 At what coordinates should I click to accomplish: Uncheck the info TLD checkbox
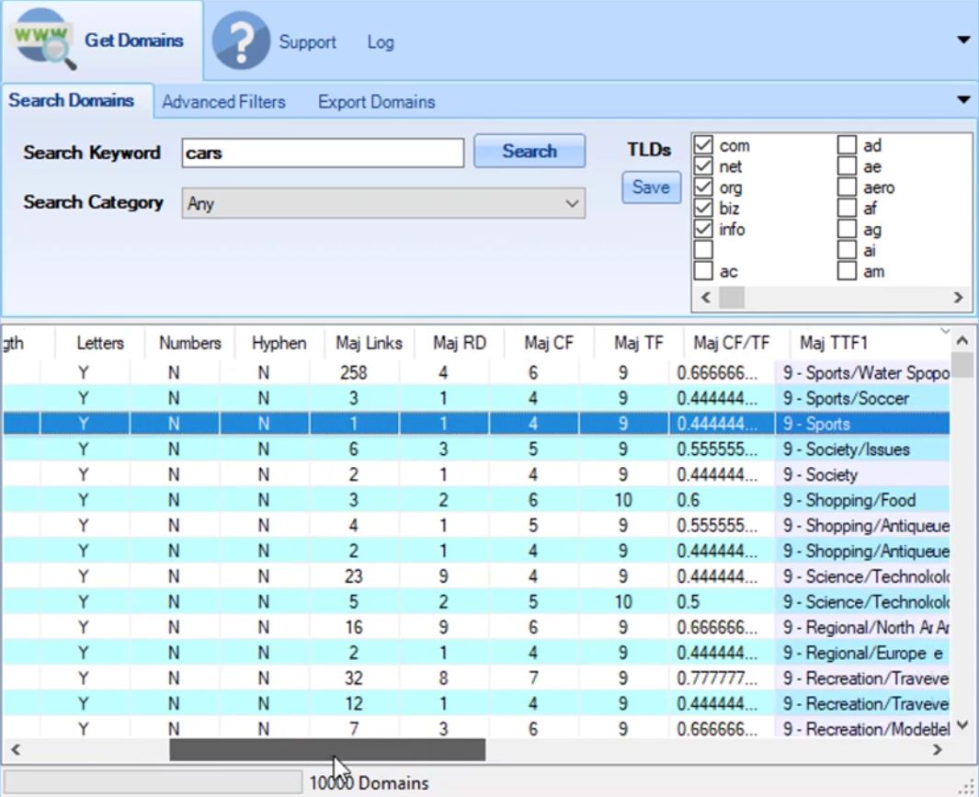pyautogui.click(x=703, y=229)
